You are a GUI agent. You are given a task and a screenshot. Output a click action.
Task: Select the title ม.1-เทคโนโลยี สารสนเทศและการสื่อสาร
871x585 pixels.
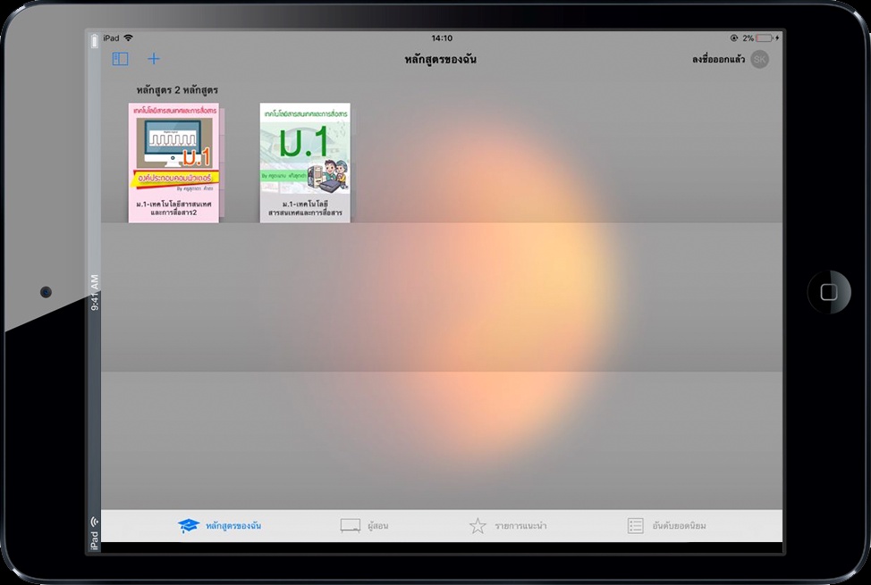(x=305, y=208)
